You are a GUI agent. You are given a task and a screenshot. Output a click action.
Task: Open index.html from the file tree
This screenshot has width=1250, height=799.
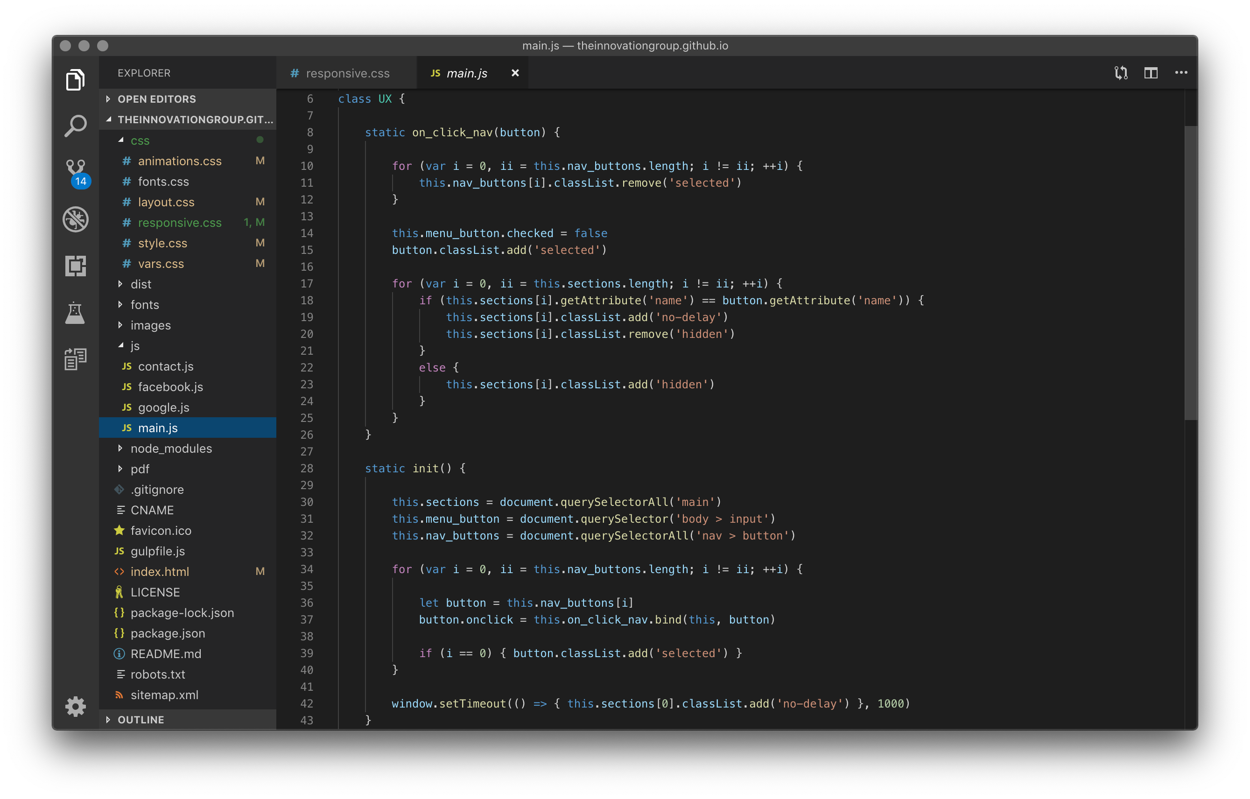(159, 572)
